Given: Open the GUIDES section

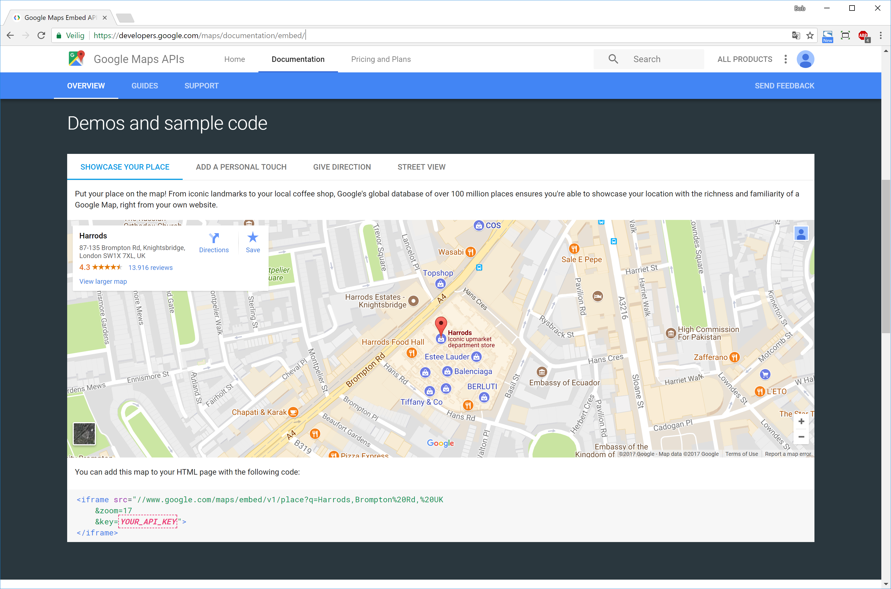Looking at the screenshot, I should 145,86.
